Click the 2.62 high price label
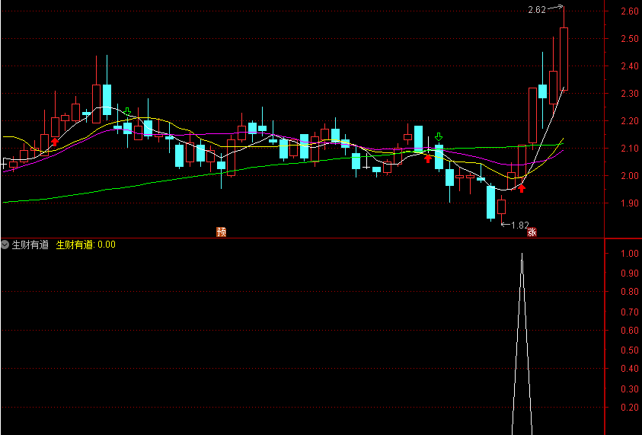The width and height of the screenshot is (642, 435). click(x=537, y=10)
